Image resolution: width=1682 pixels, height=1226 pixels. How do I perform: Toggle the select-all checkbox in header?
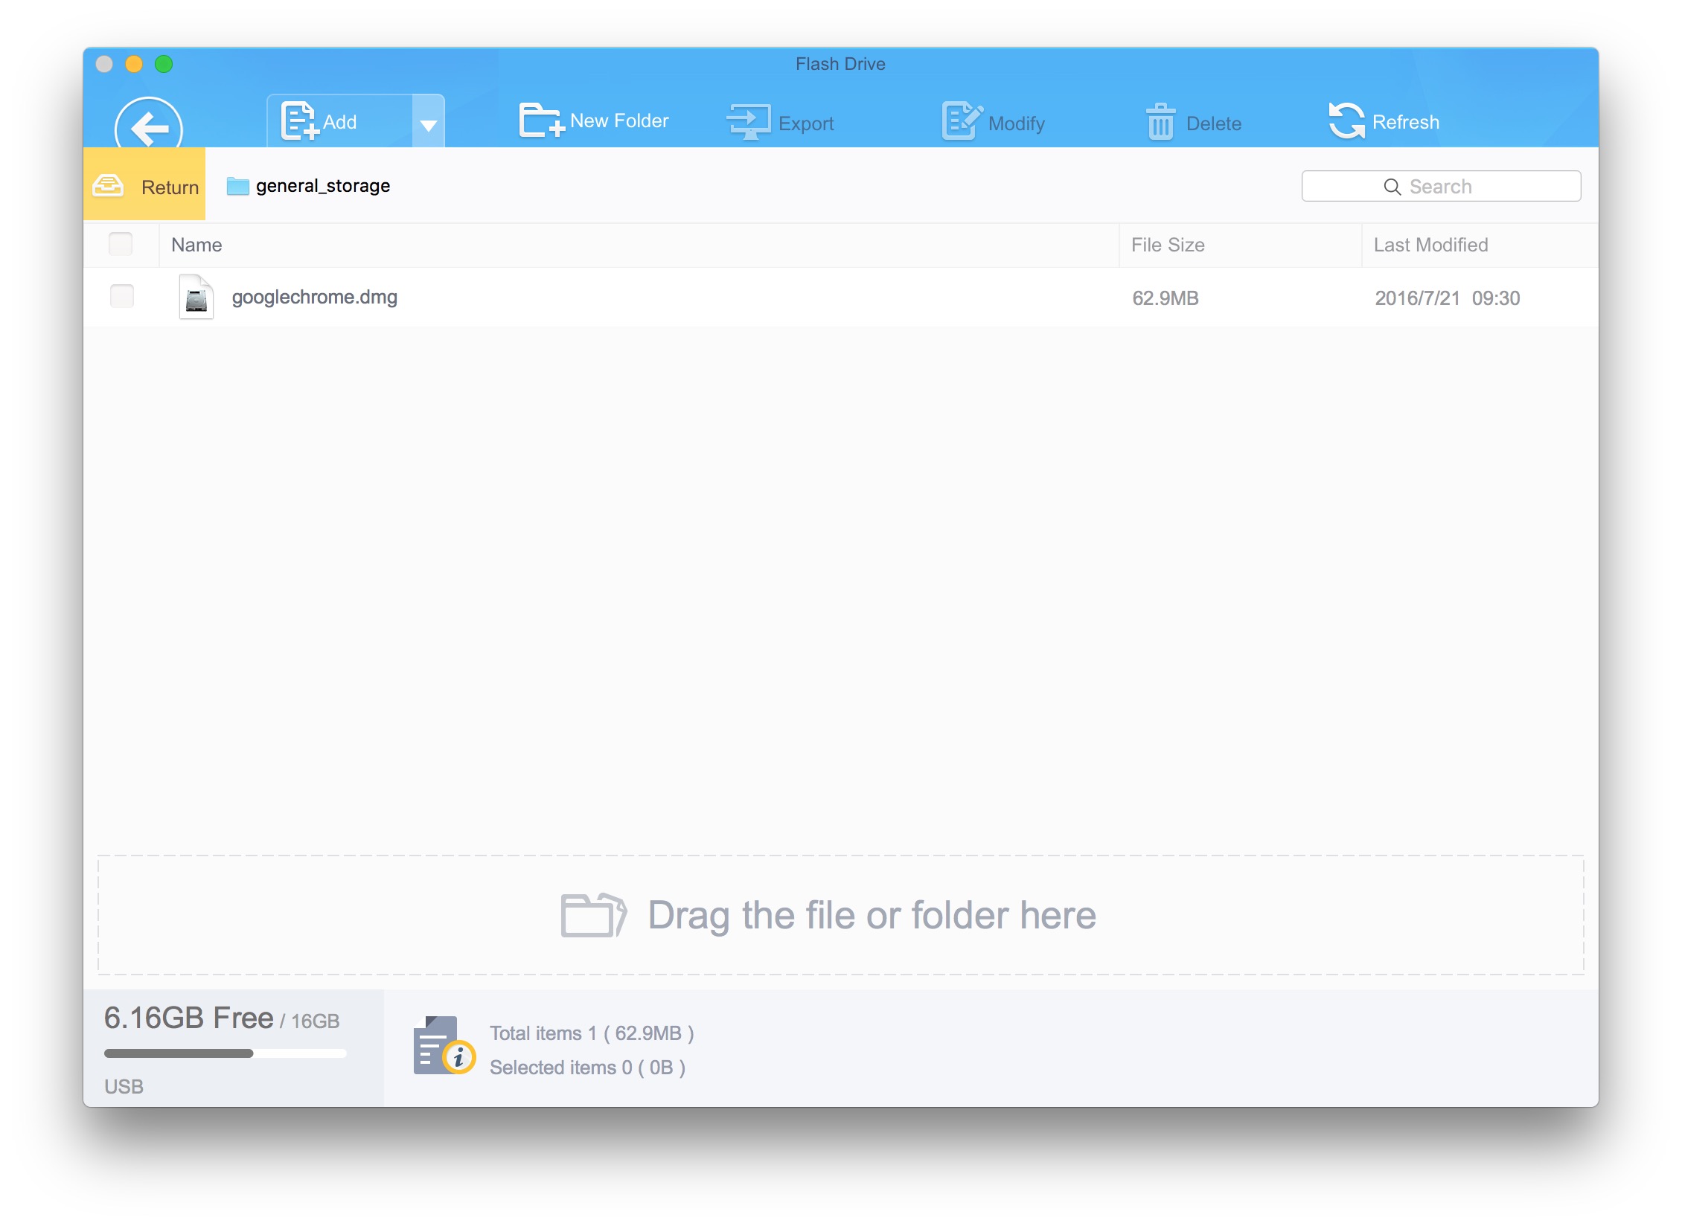[x=121, y=244]
